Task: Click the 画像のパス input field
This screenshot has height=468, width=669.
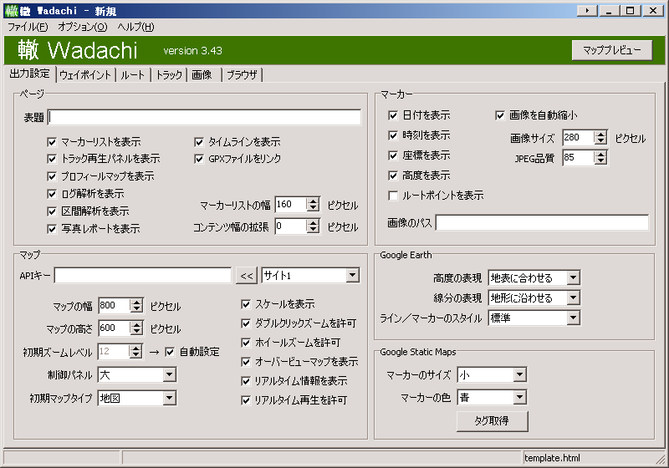Action: (x=542, y=222)
